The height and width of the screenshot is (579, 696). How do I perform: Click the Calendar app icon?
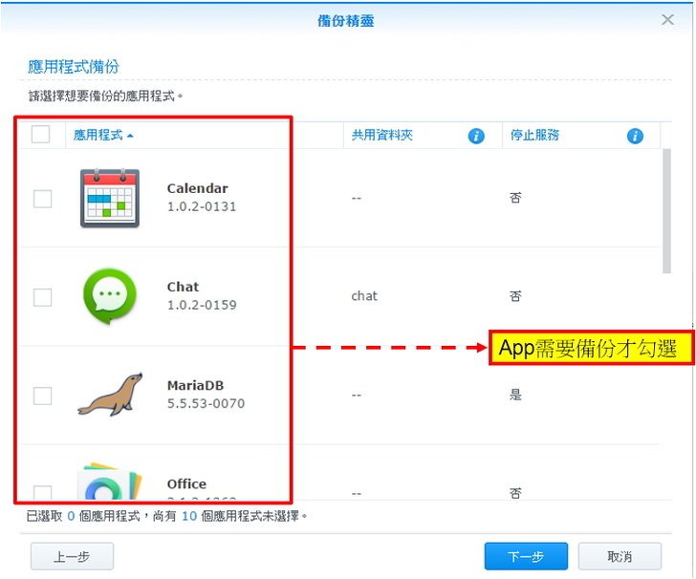pyautogui.click(x=110, y=198)
